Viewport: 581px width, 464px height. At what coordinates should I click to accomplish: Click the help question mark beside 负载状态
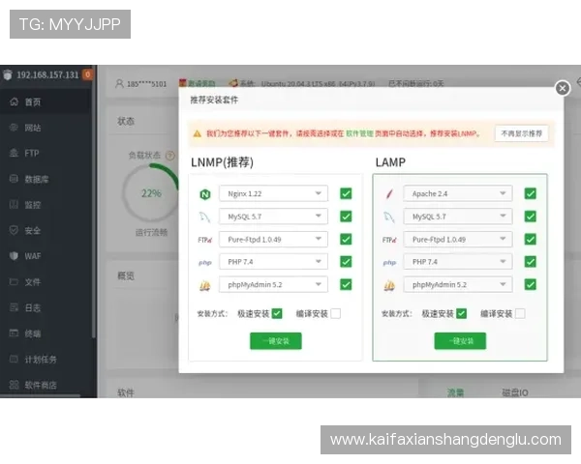coord(170,156)
